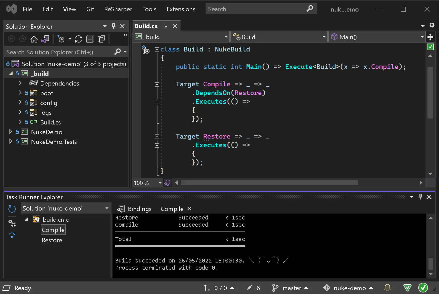Click the ReSharper status indicator triangle icon
Viewport: 439px width, 294px height.
[x=407, y=288]
